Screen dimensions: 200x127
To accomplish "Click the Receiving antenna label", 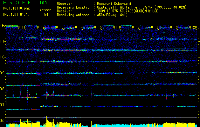I will [73, 15].
